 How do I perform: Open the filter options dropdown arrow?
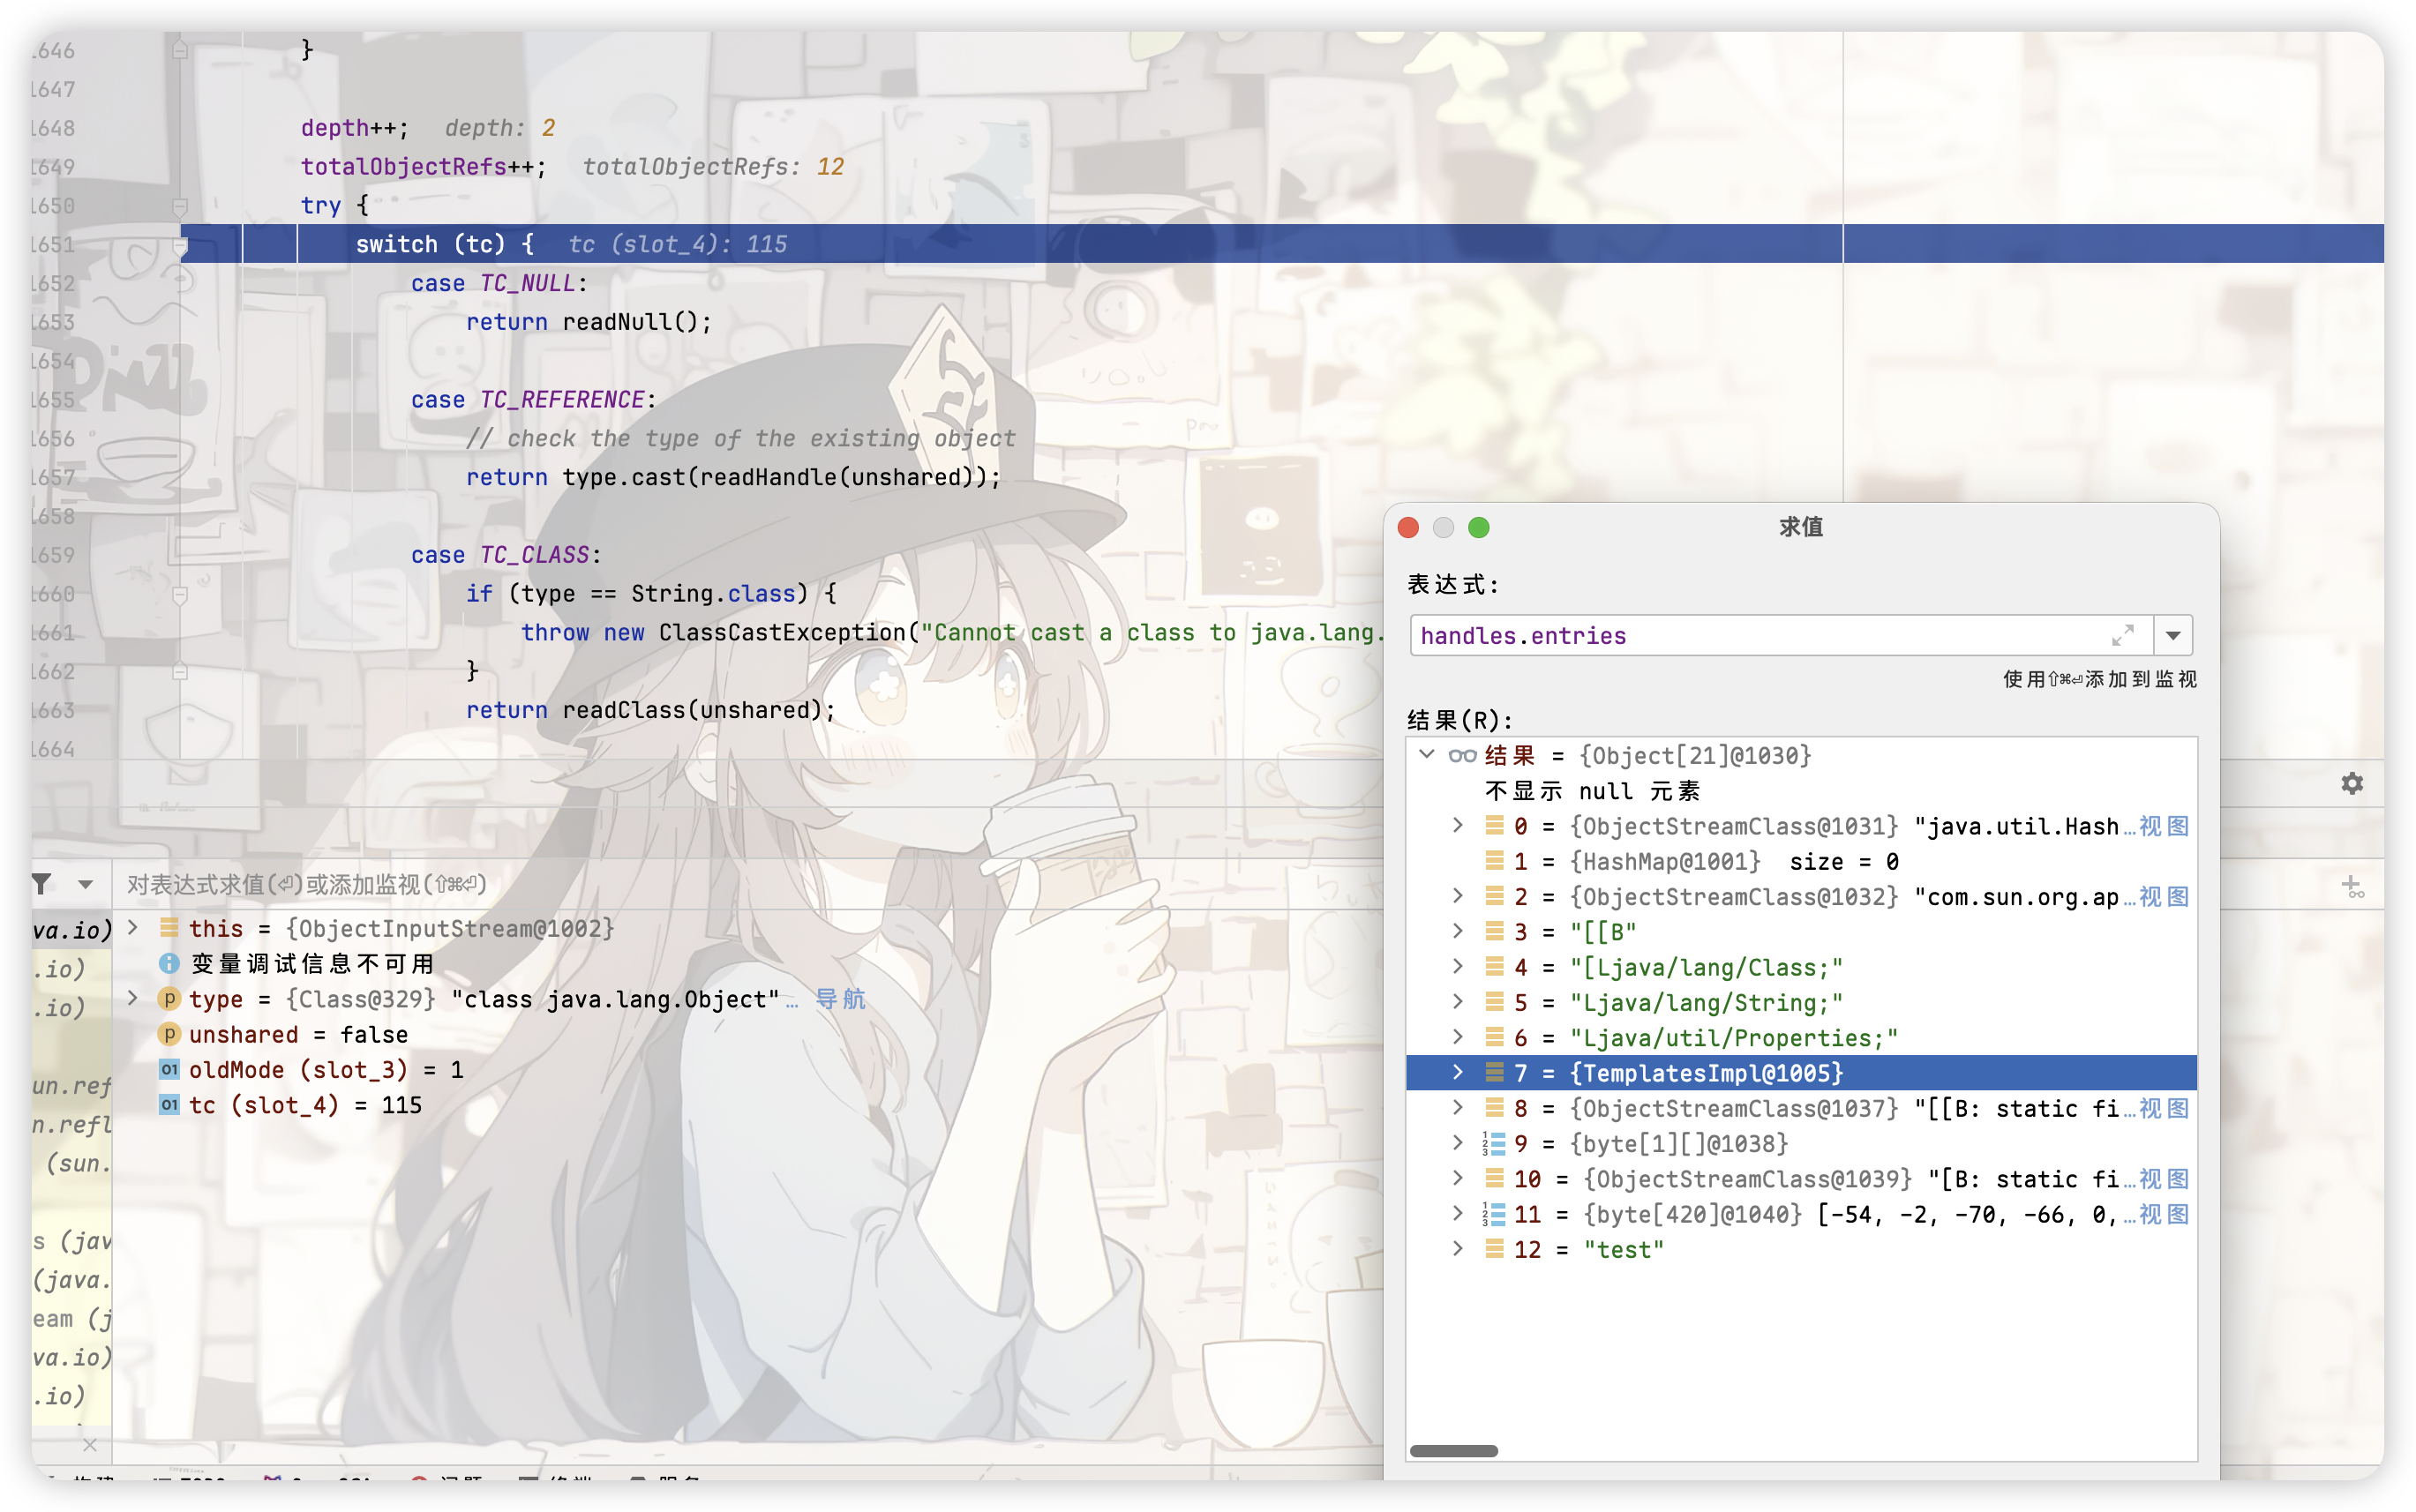pyautogui.click(x=85, y=885)
